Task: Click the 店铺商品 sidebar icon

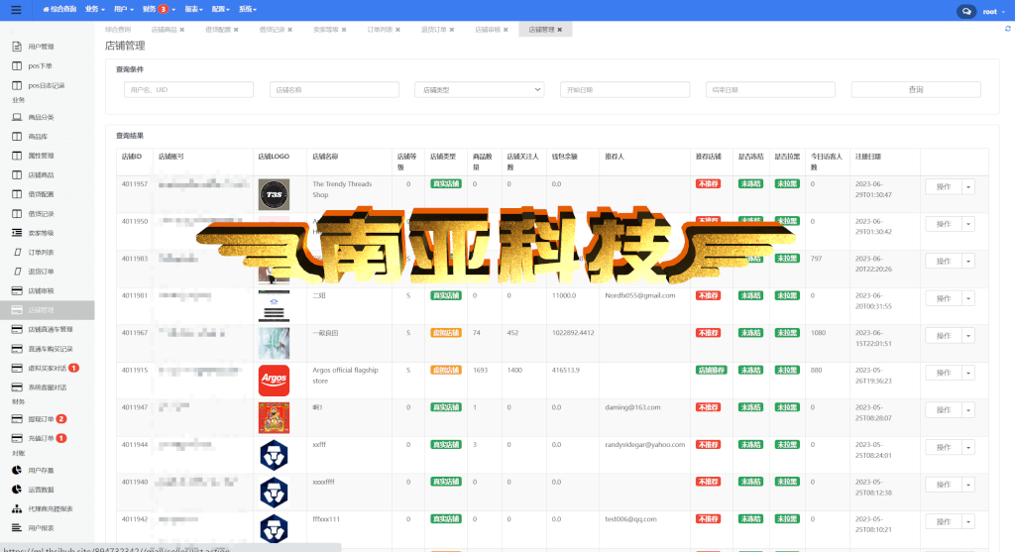Action: coord(17,174)
